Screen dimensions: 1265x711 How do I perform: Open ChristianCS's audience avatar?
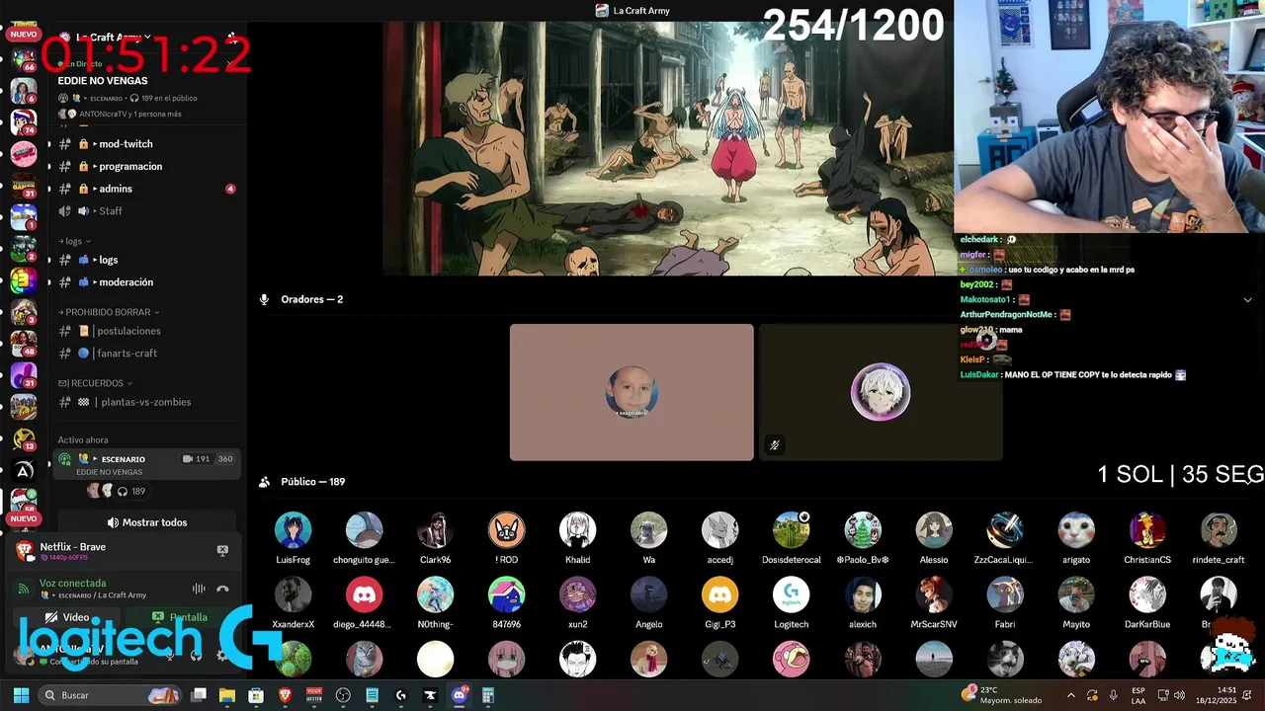[1146, 530]
